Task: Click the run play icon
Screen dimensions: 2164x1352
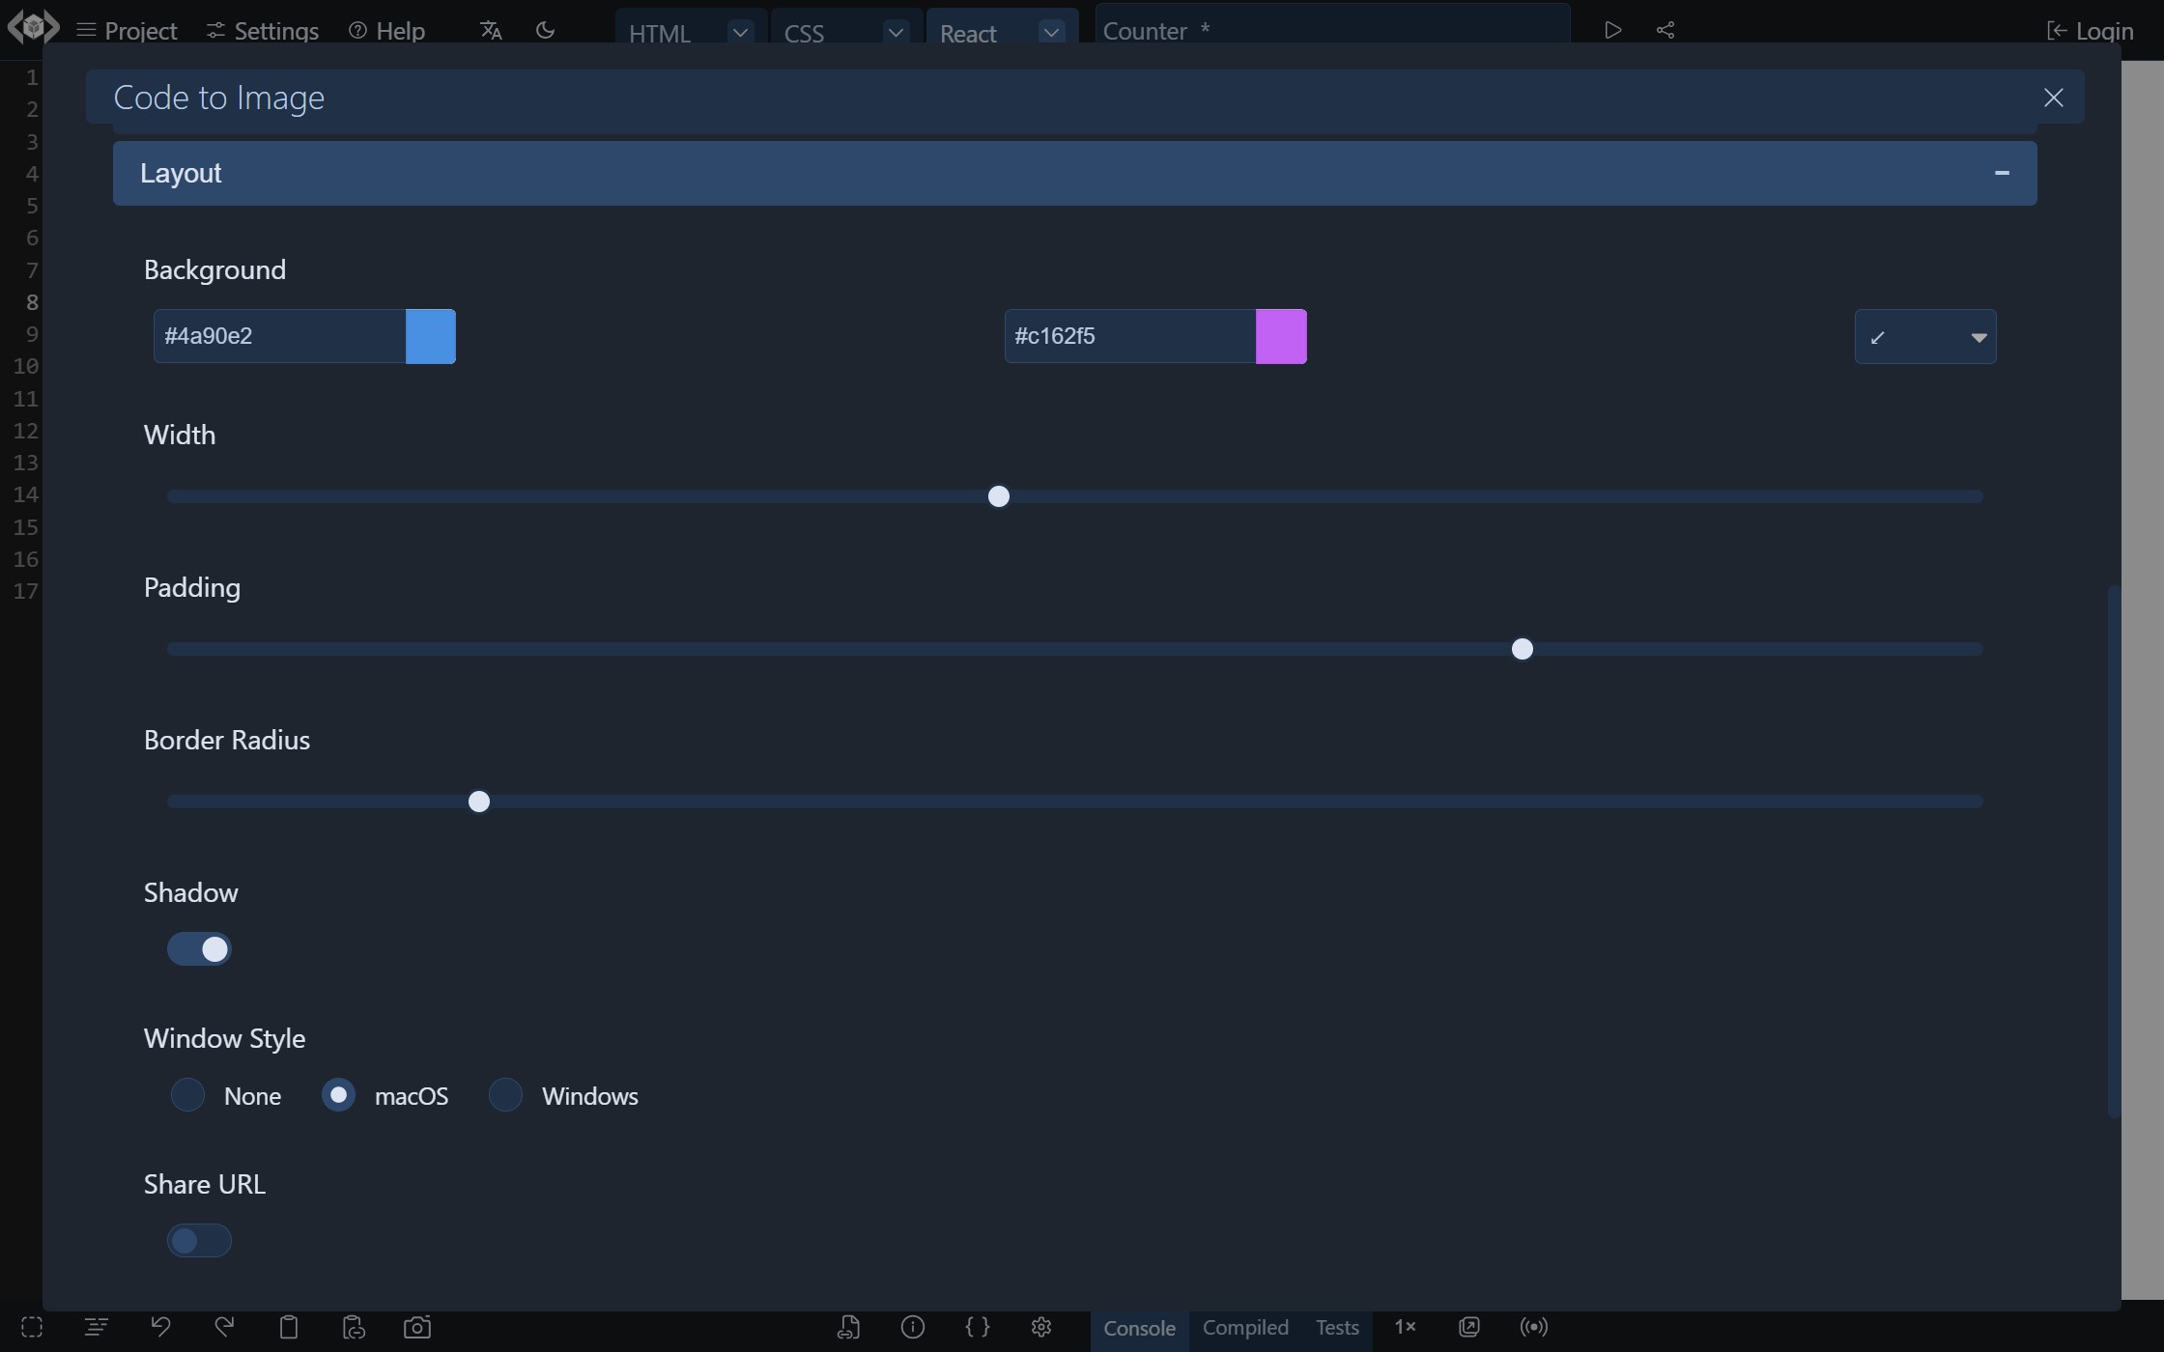Action: pyautogui.click(x=1612, y=30)
